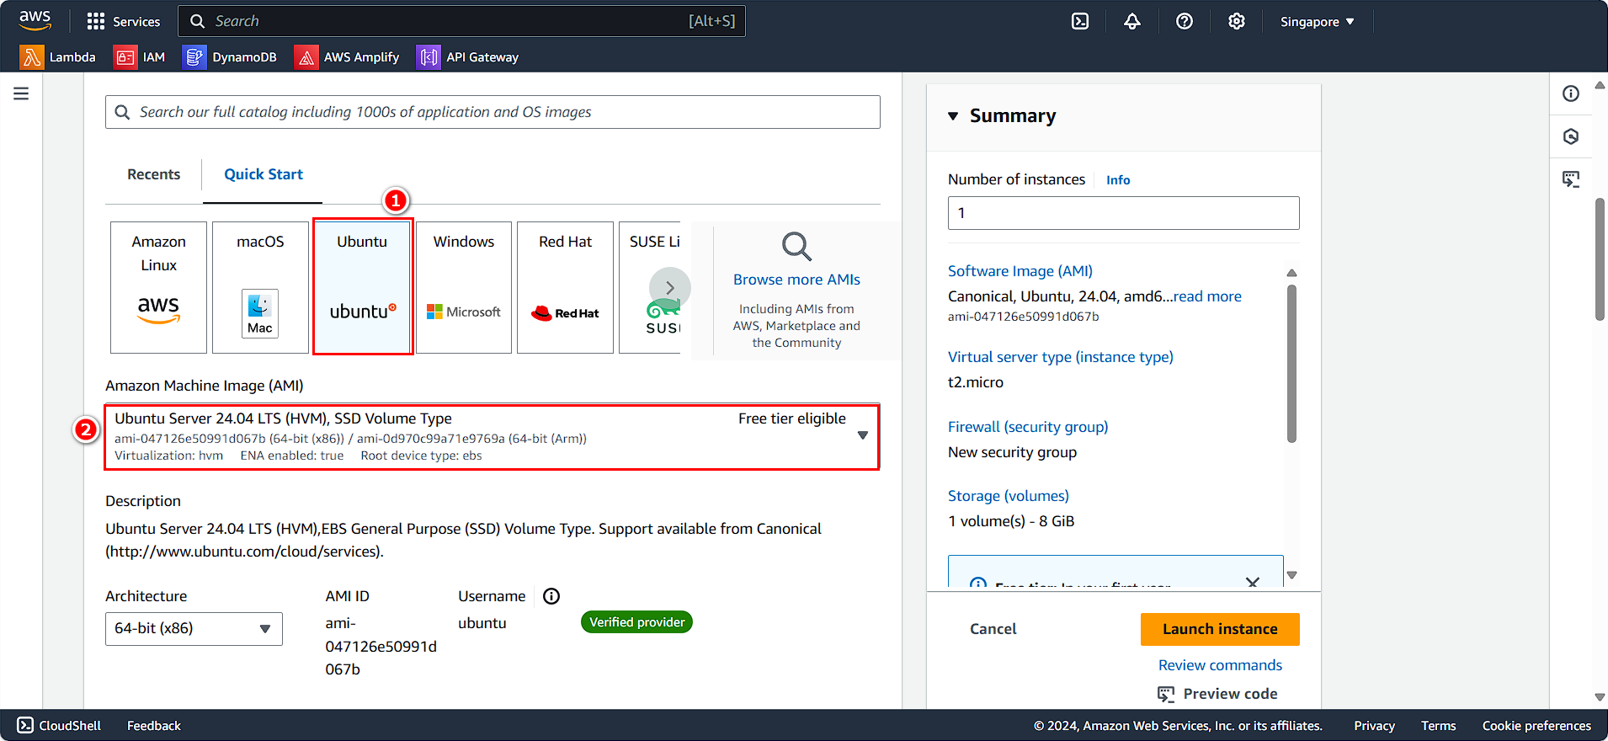Click the AMI catalog search field
Screen dimensions: 1608x741
pyautogui.click(x=493, y=112)
